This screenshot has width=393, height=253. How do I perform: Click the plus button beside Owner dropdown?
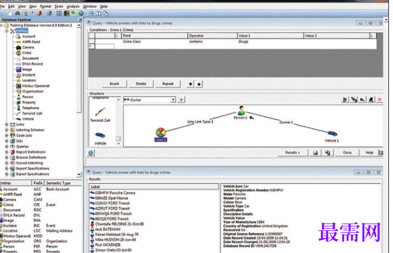(x=181, y=100)
